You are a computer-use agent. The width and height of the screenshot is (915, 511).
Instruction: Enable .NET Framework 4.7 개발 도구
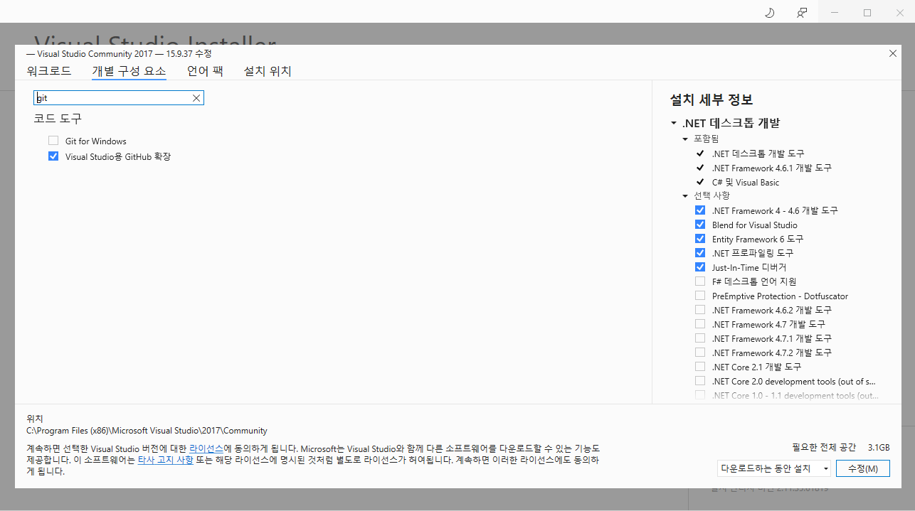(700, 324)
